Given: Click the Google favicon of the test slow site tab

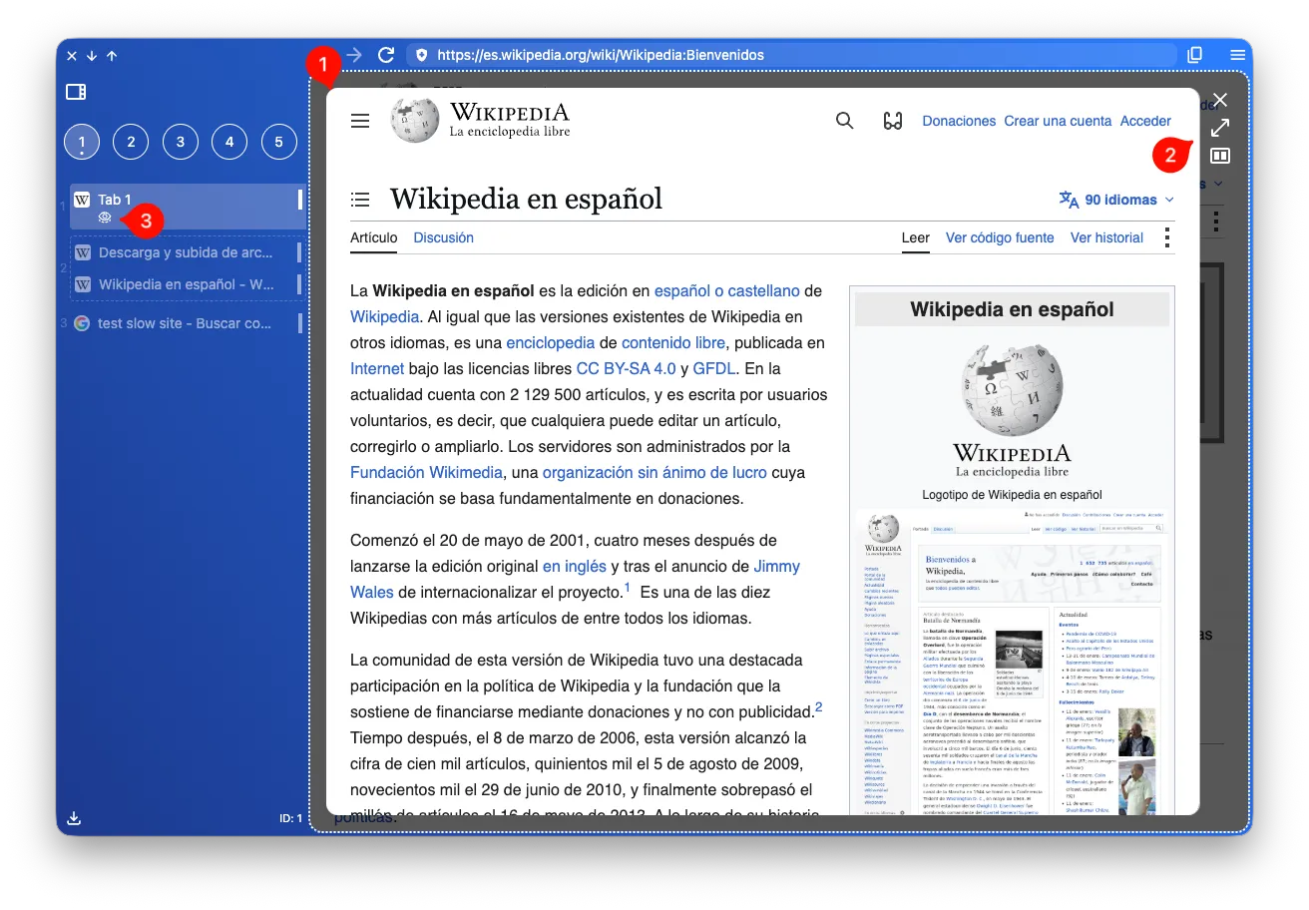Looking at the screenshot, I should 83,323.
